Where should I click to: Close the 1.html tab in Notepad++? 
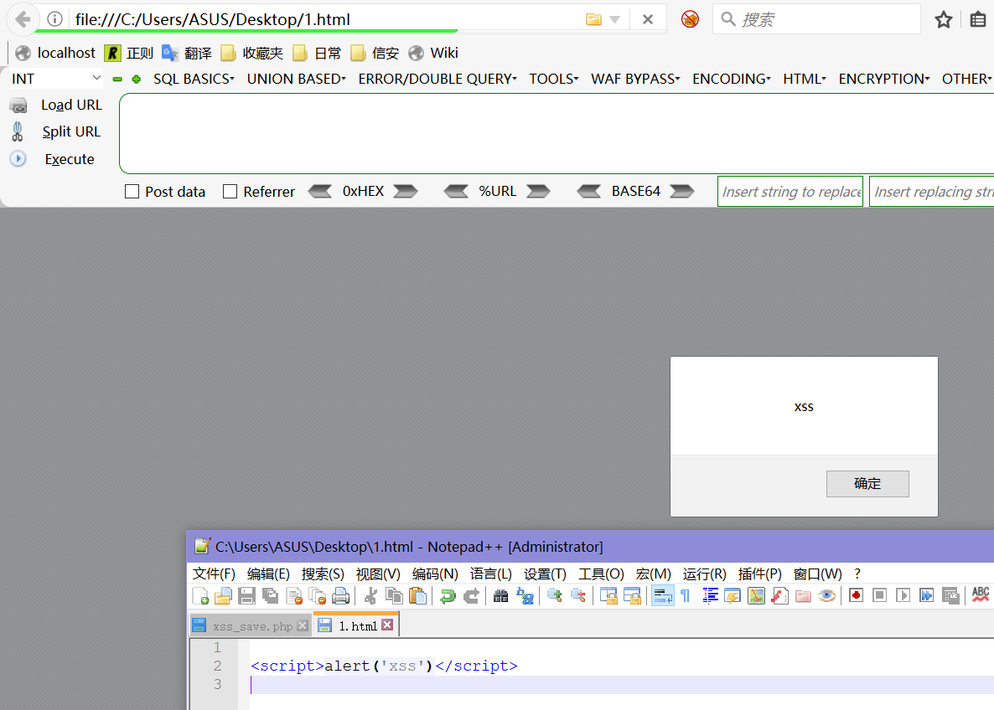pyautogui.click(x=387, y=625)
